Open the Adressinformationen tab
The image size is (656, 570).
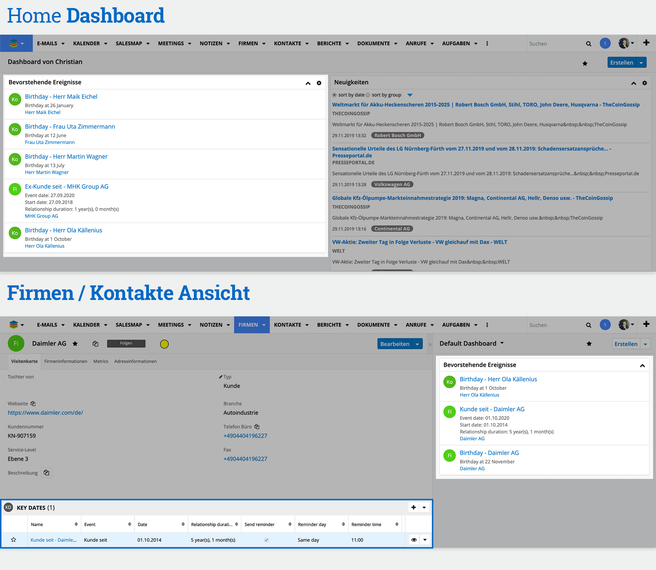[136, 361]
